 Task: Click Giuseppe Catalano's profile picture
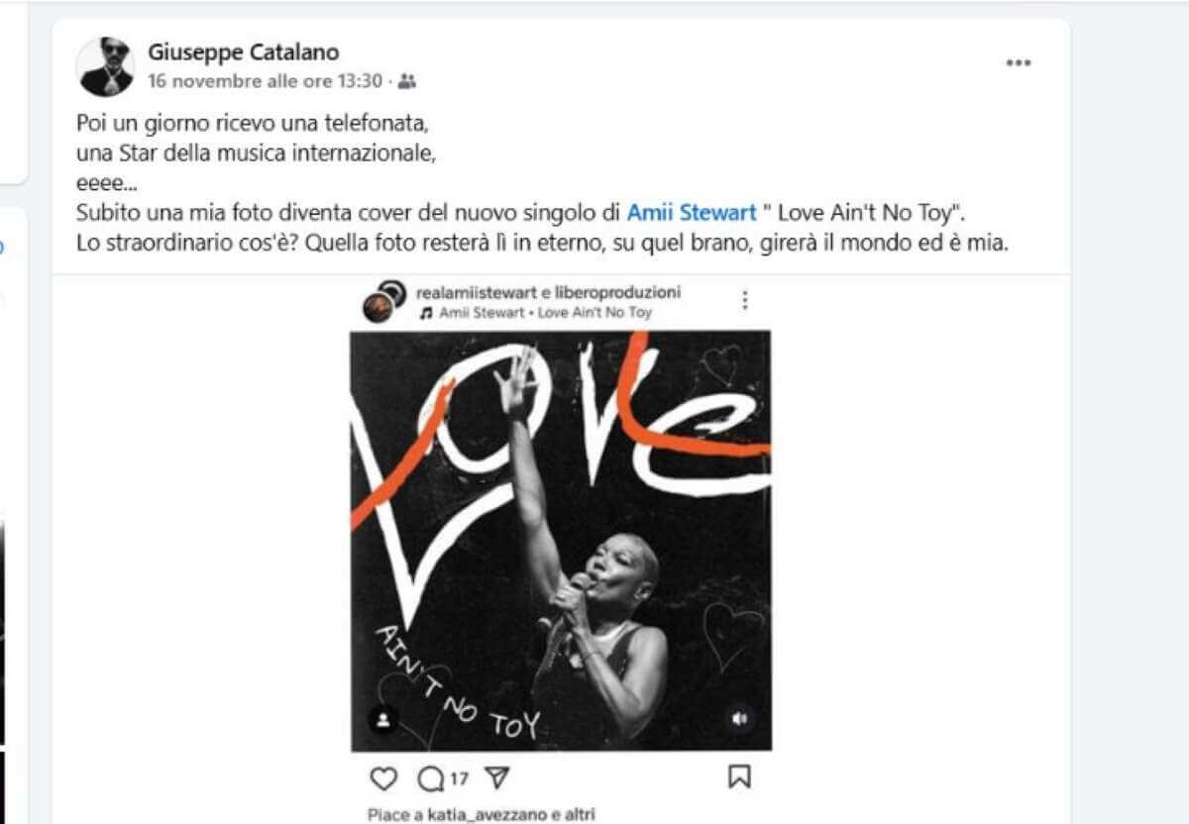tap(105, 66)
